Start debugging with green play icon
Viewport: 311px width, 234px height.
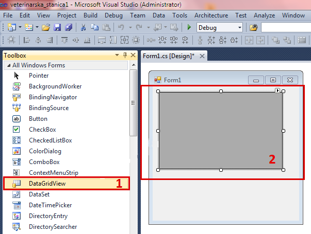(x=189, y=27)
